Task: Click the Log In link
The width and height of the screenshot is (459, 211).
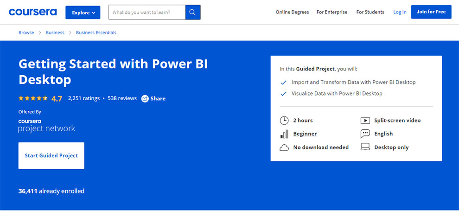Action: [x=400, y=12]
